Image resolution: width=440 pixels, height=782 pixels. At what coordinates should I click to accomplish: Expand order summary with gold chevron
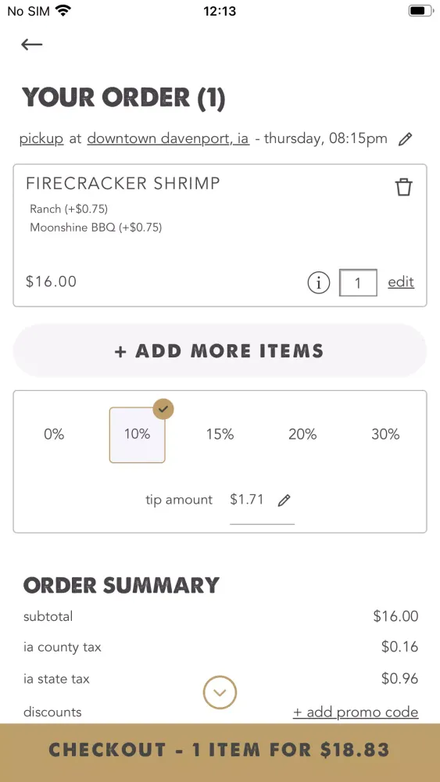[220, 692]
